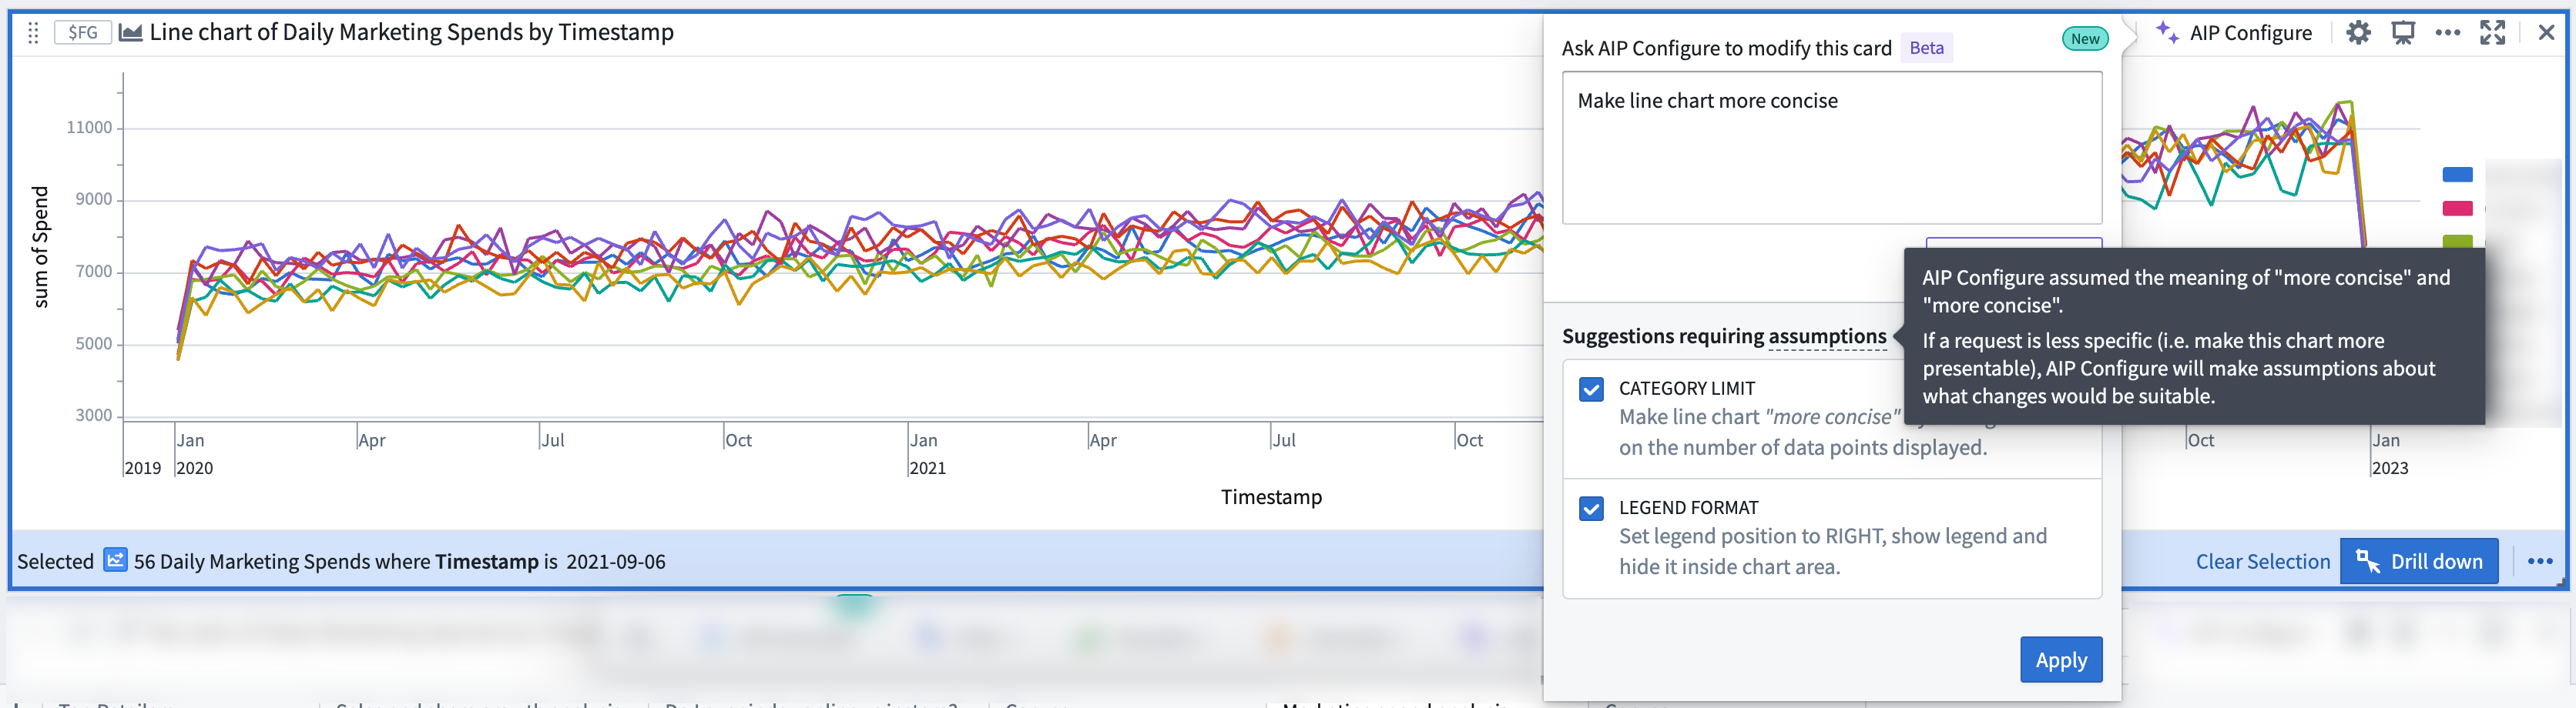Image resolution: width=2576 pixels, height=708 pixels.
Task: Click the Drill down button
Action: pyautogui.click(x=2418, y=563)
